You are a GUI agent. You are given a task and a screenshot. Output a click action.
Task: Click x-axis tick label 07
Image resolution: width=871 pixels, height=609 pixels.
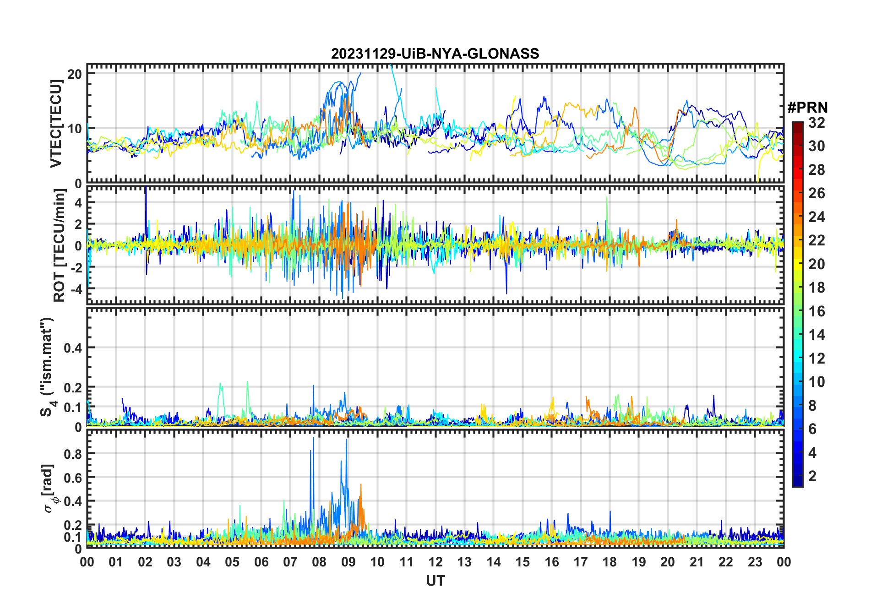290,562
